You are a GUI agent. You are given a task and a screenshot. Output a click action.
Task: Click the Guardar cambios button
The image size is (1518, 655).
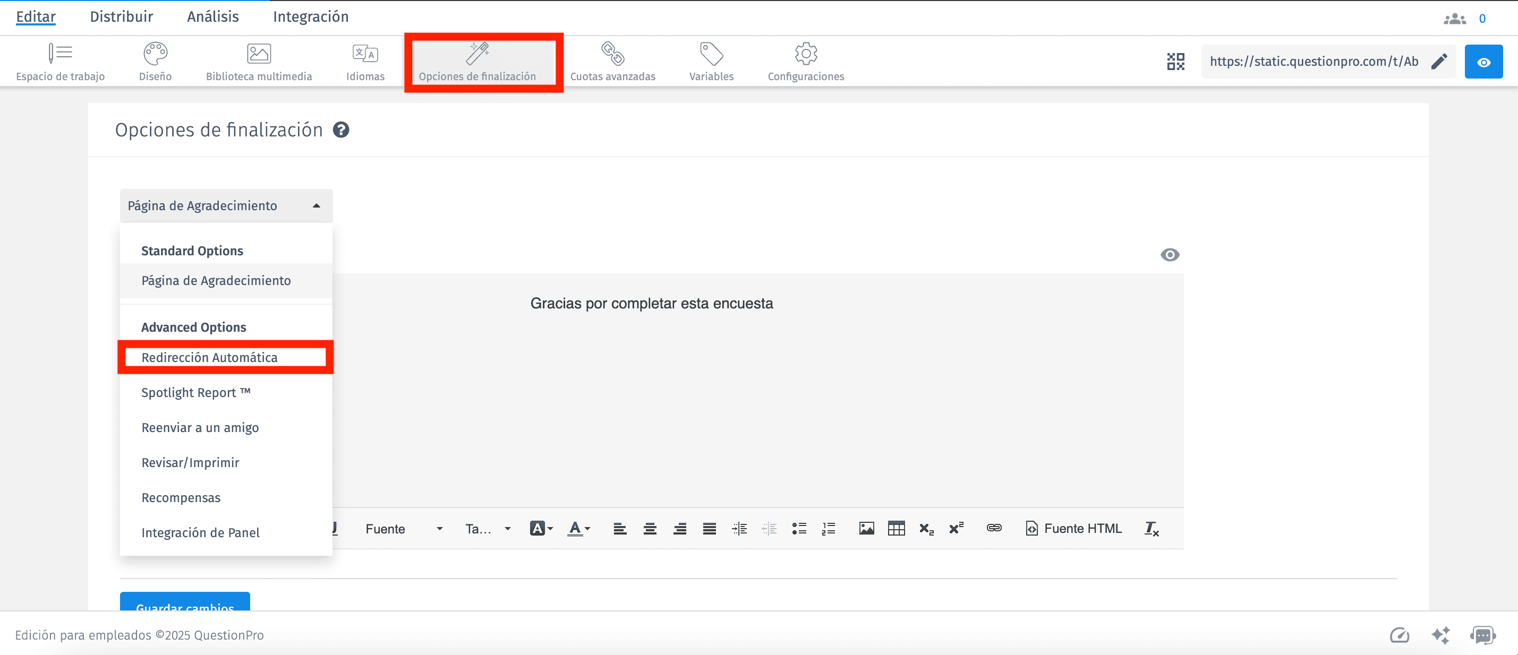185,602
